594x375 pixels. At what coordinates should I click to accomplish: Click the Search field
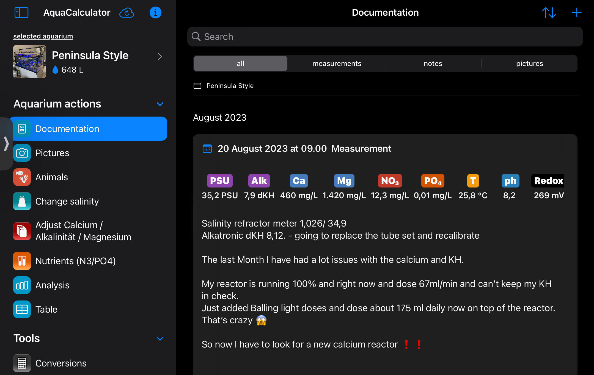click(385, 37)
